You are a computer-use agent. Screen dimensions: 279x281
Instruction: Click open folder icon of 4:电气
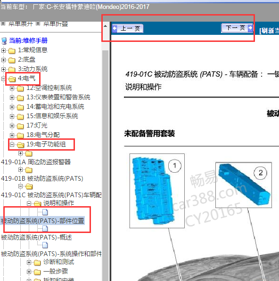tap(12, 79)
